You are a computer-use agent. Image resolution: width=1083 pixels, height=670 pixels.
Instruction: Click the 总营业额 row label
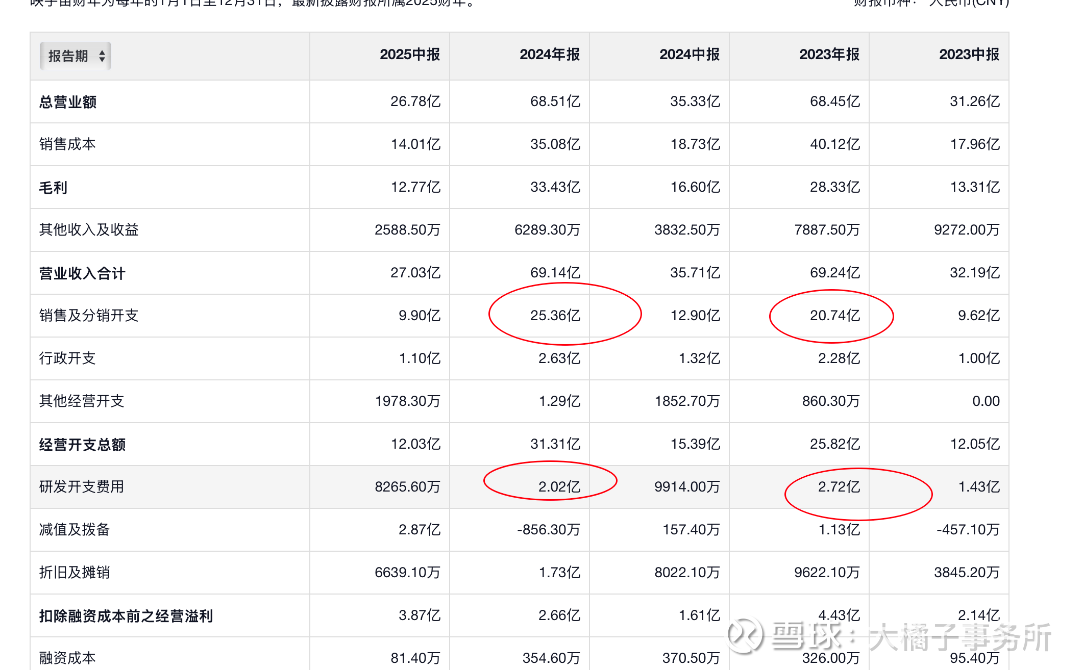(x=68, y=102)
